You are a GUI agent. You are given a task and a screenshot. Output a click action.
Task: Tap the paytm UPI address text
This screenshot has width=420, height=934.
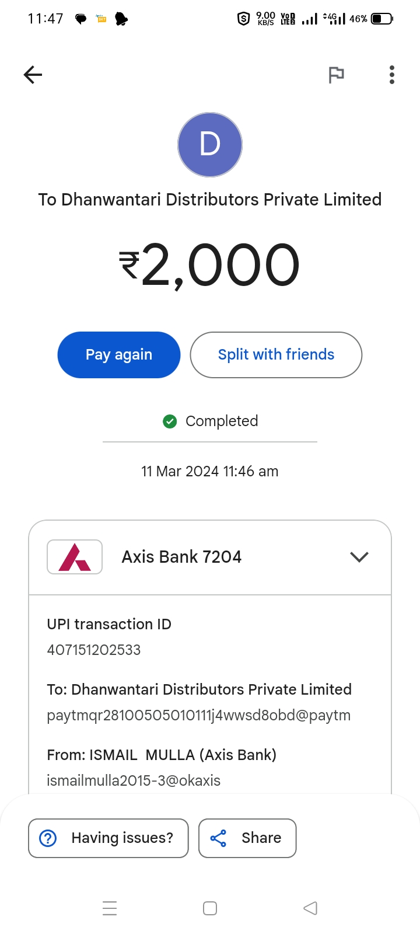199,715
